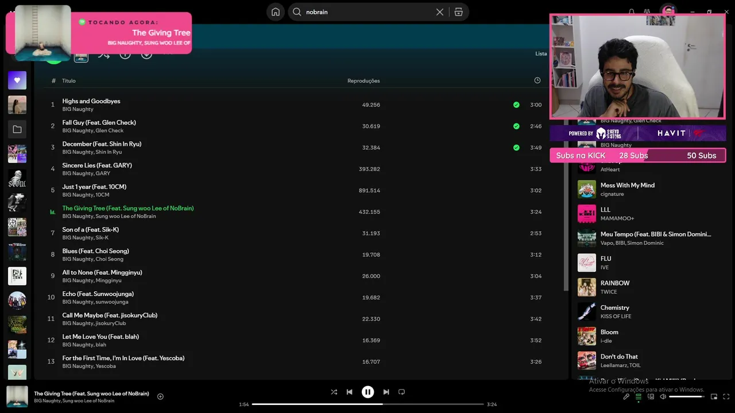The image size is (735, 413).
Task: Toggle saved checkmark for Highs and Goodbyes
Action: tap(516, 105)
